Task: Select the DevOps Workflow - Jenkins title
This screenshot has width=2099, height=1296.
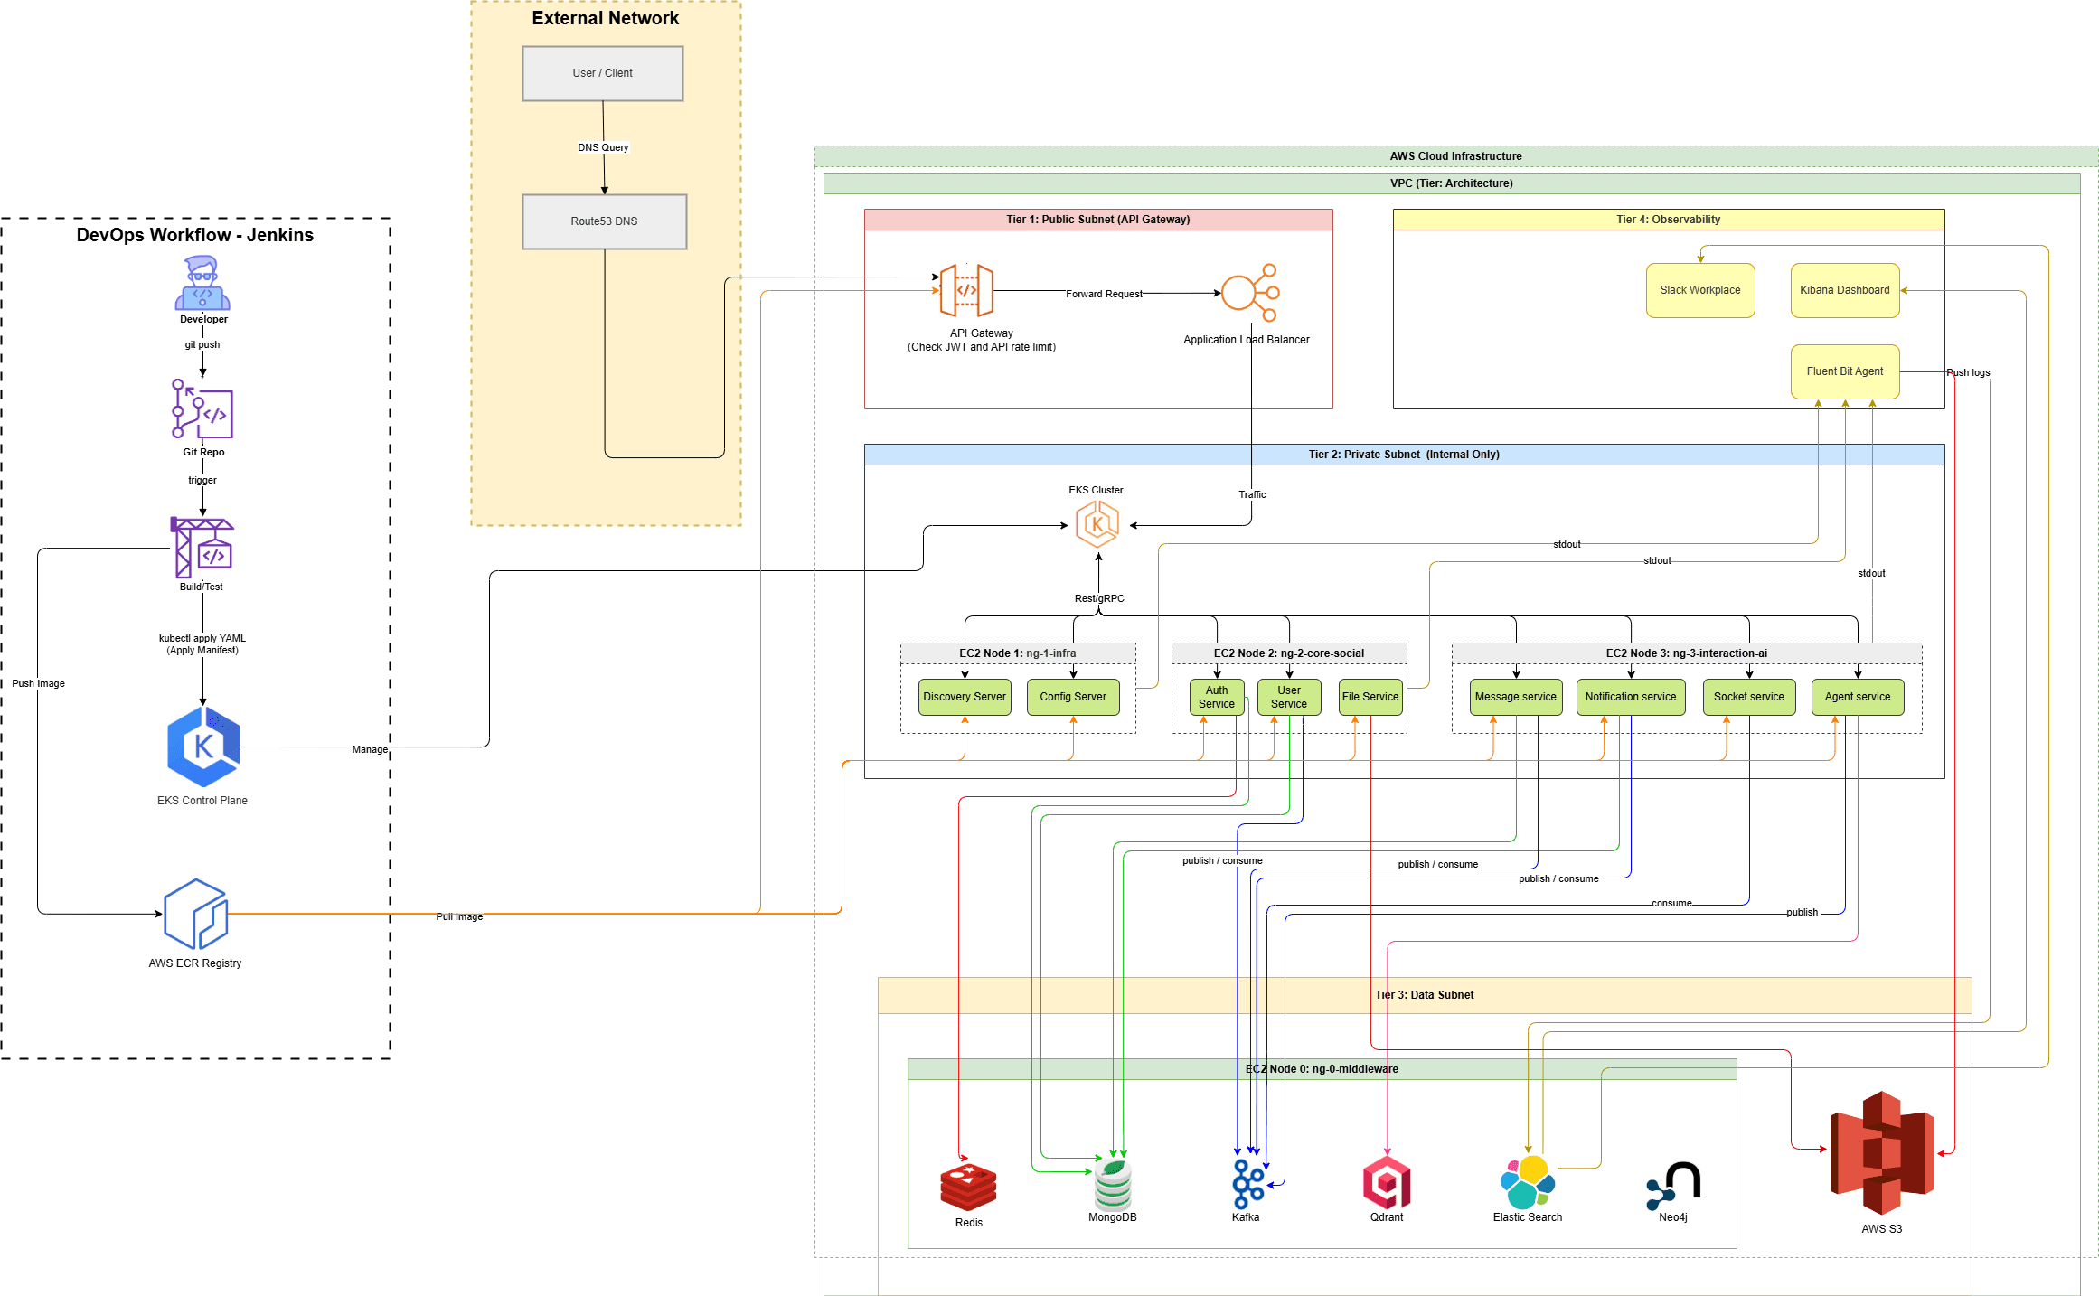Action: pos(195,235)
